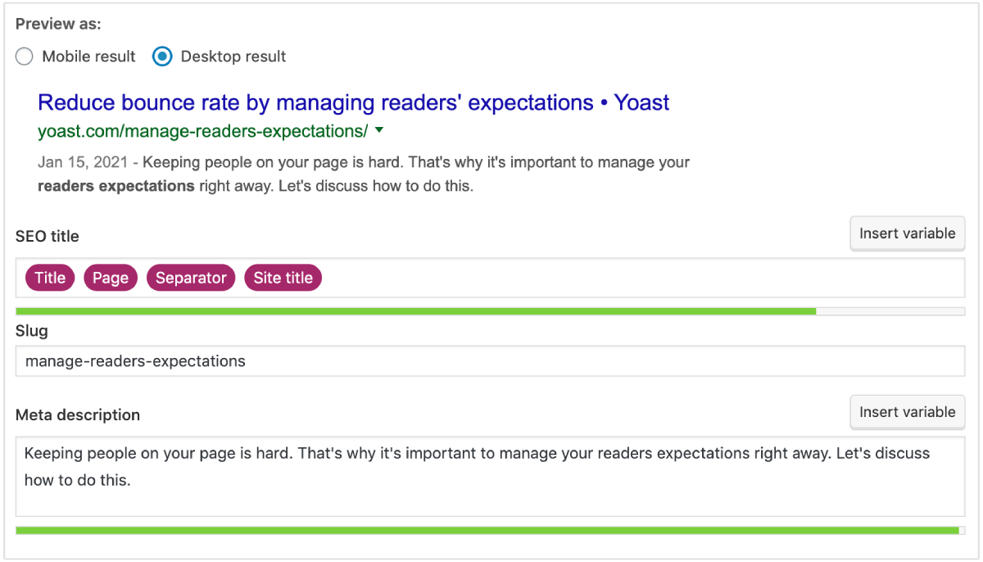Select the Site title variable pill
This screenshot has height=562, width=983.
coord(283,278)
